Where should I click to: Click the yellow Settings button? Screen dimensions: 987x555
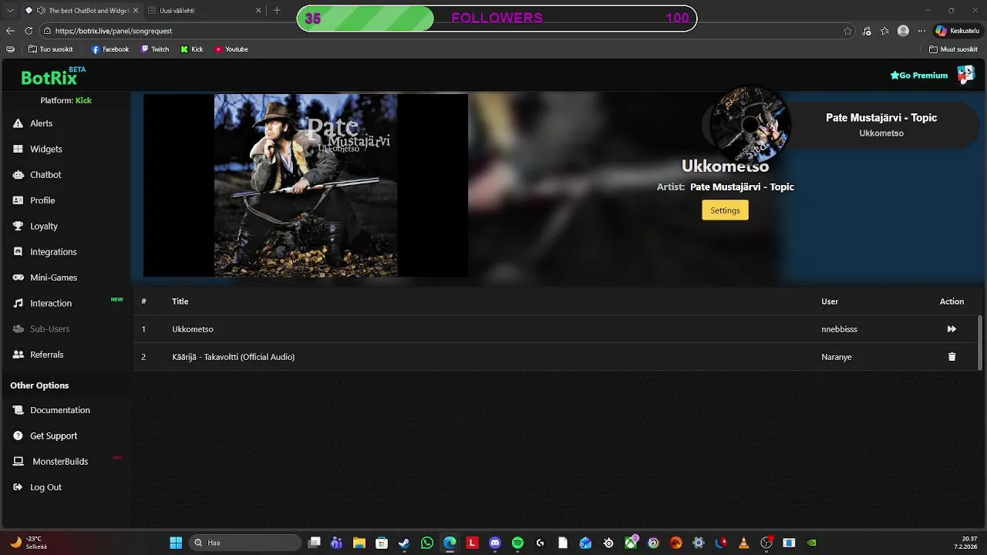click(725, 210)
